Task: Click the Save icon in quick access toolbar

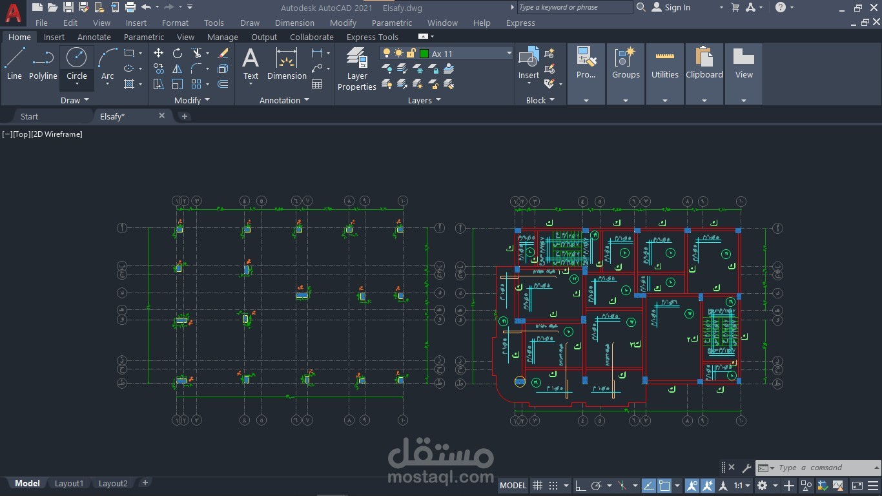Action: click(x=68, y=7)
